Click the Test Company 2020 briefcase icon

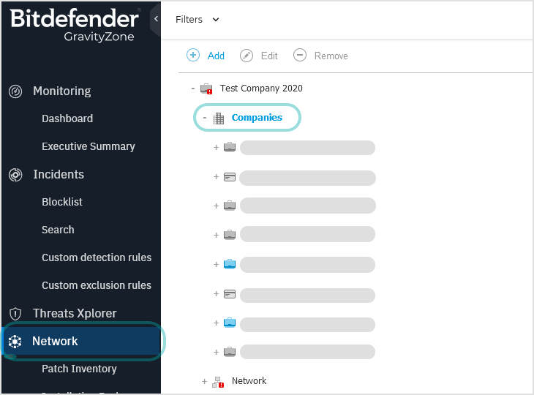[x=206, y=89]
